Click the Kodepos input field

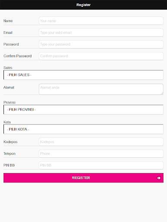(101, 142)
